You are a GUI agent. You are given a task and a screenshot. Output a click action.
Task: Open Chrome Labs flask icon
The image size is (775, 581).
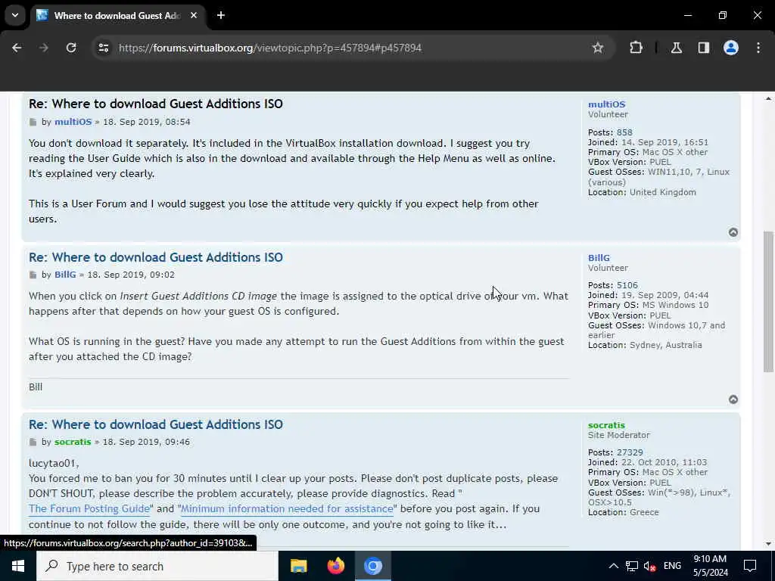click(x=677, y=48)
